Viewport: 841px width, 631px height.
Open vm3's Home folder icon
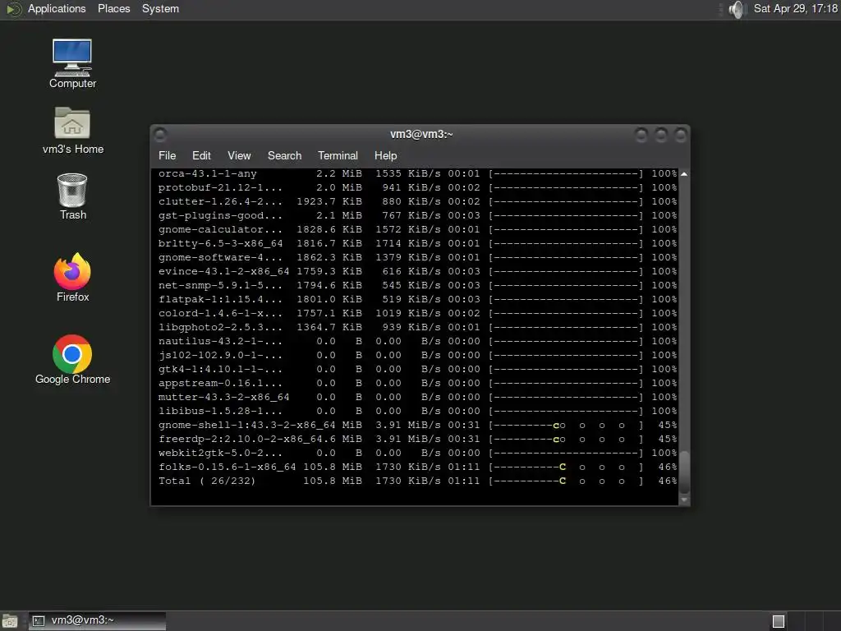pyautogui.click(x=73, y=131)
